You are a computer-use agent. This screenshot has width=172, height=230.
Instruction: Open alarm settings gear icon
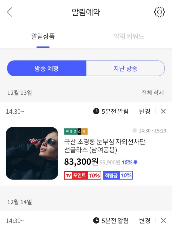point(159,12)
